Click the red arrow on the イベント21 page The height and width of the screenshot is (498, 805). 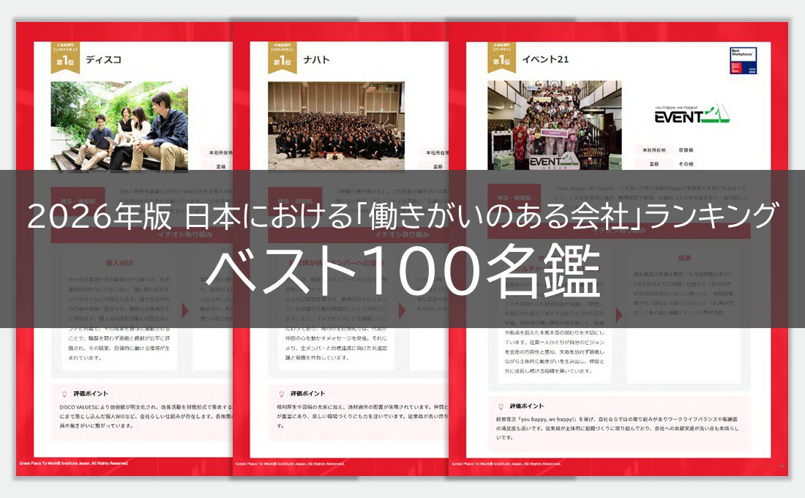pyautogui.click(x=618, y=315)
